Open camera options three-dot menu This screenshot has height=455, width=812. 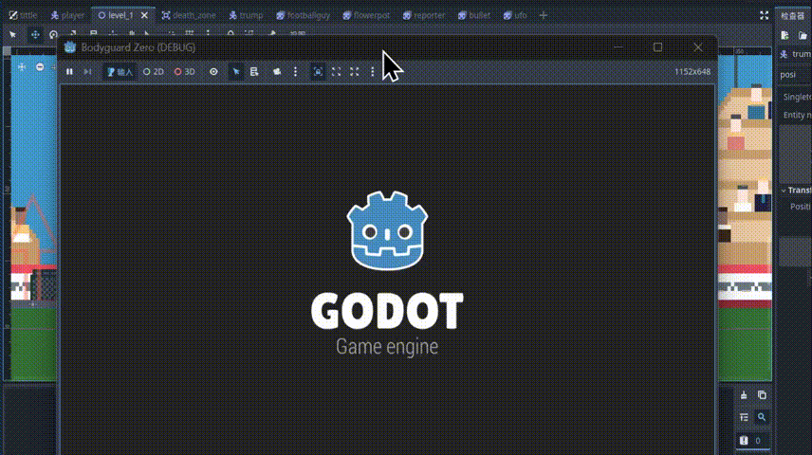tap(295, 71)
